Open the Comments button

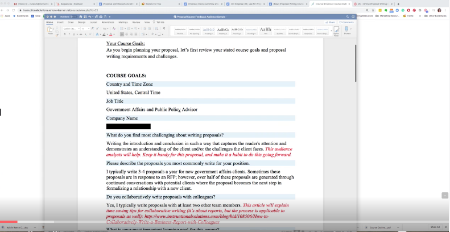(346, 22)
